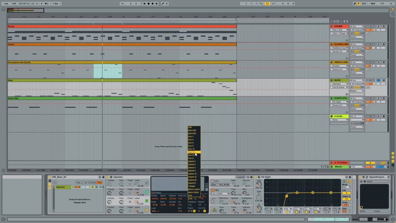Screen dimensions: 396x223
Task: Click the Operator chain in rack
Action: point(63,187)
